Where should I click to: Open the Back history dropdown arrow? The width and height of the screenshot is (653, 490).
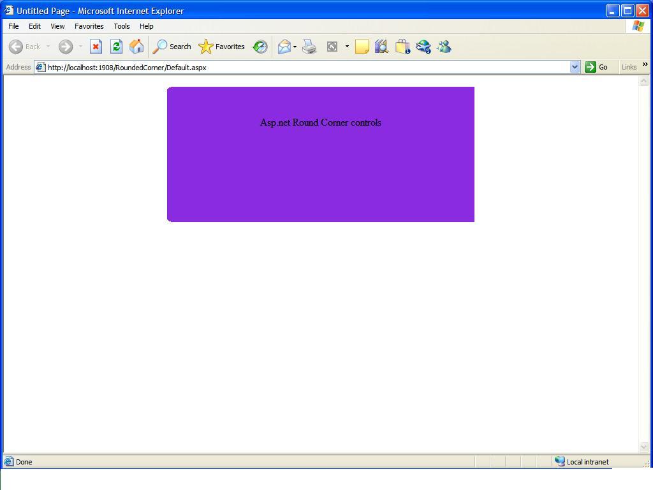click(48, 47)
